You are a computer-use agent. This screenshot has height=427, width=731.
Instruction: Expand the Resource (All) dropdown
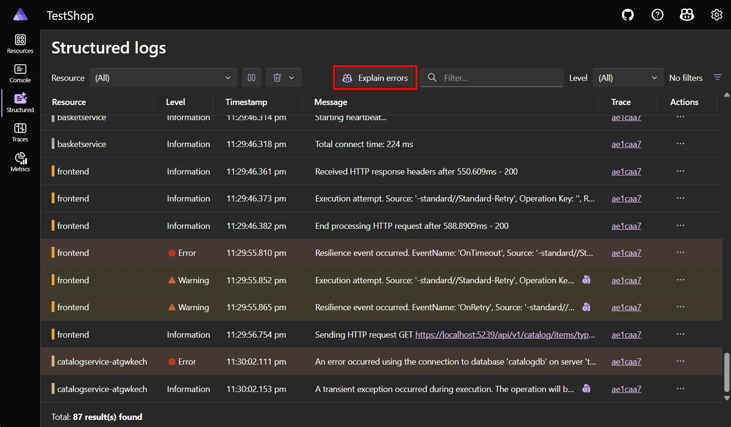[x=163, y=77]
